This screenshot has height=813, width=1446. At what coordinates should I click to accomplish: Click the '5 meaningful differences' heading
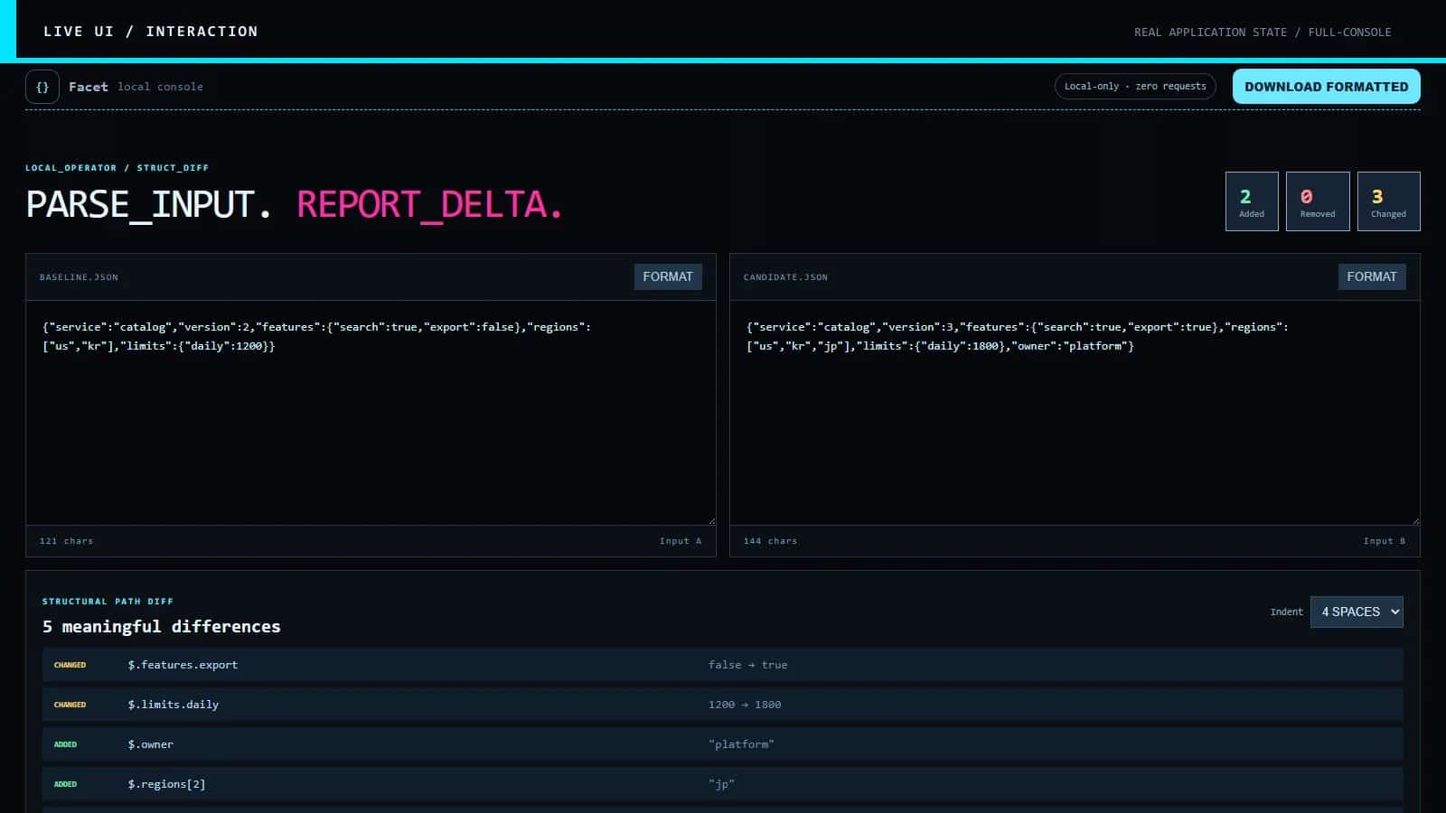162,626
